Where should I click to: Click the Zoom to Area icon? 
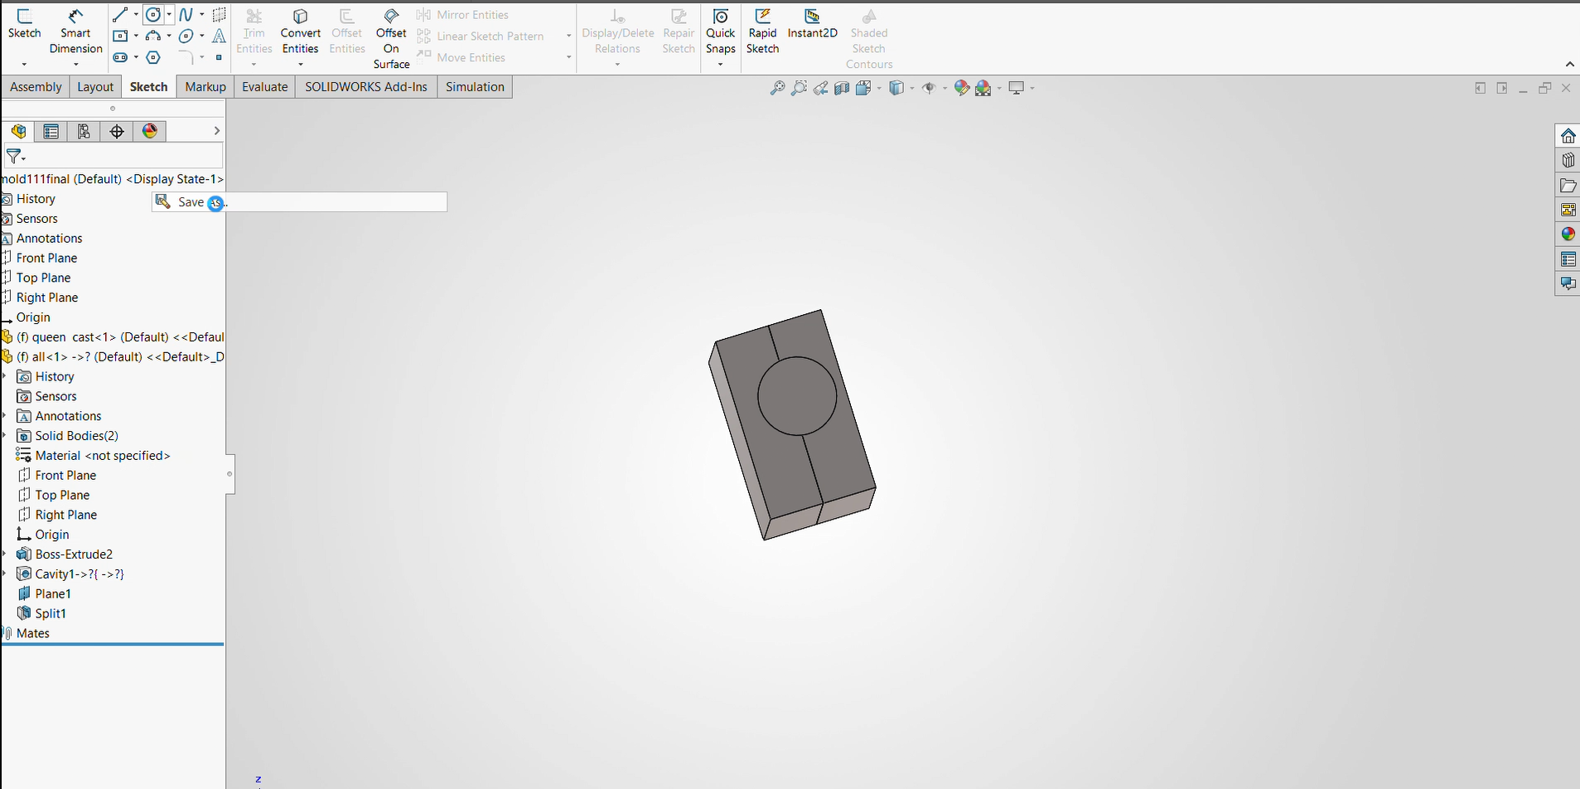click(799, 88)
